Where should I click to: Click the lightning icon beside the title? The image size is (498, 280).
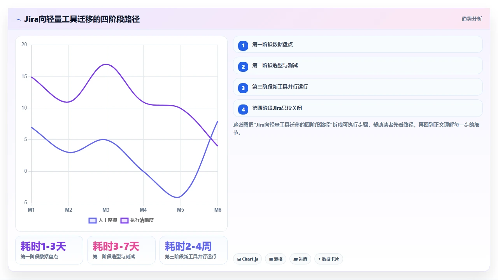[x=19, y=19]
